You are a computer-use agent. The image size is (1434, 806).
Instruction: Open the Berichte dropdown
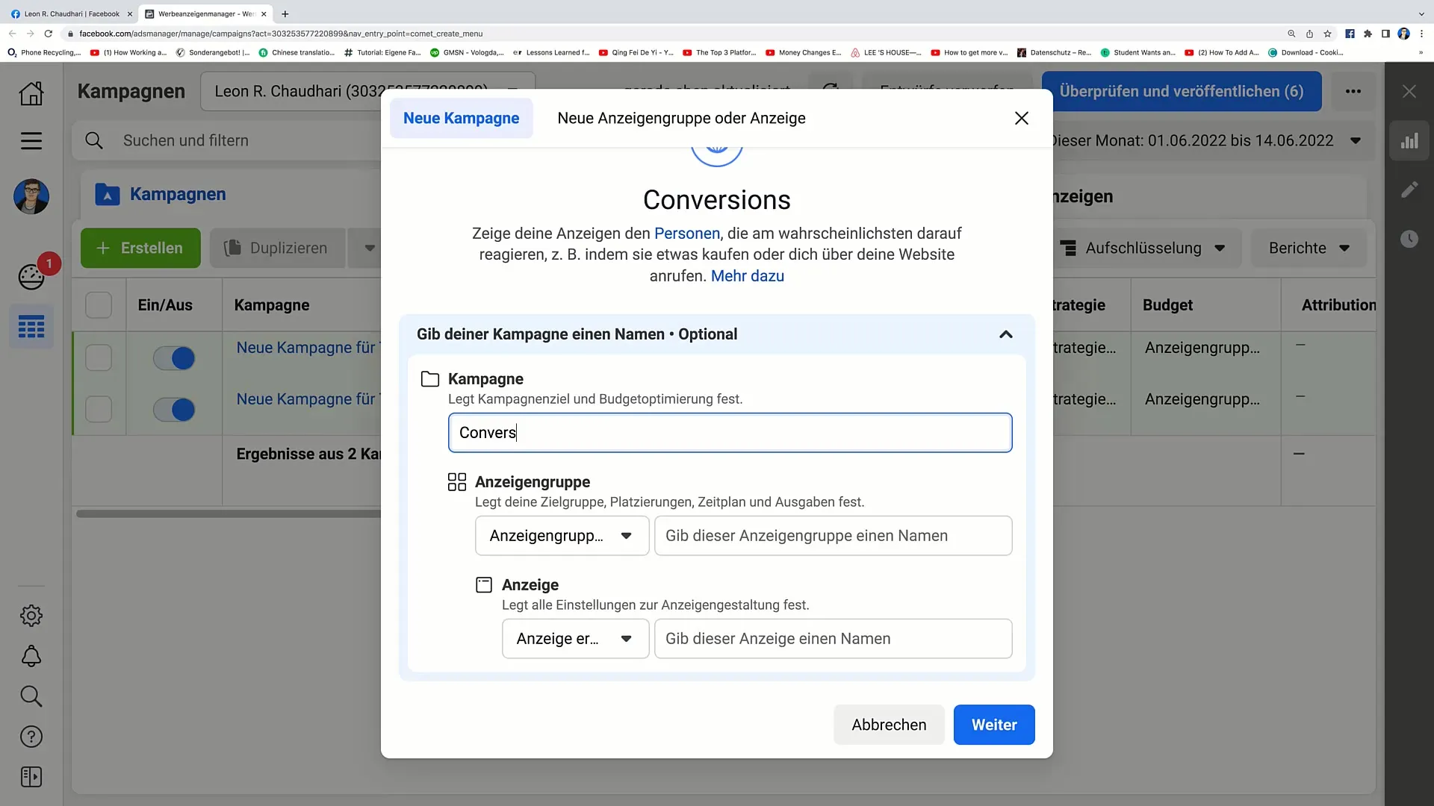[1309, 248]
